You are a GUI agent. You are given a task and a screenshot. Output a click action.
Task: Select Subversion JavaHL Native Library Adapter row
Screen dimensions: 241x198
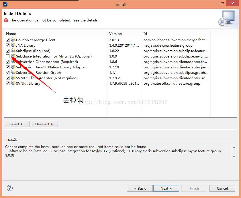(51, 67)
